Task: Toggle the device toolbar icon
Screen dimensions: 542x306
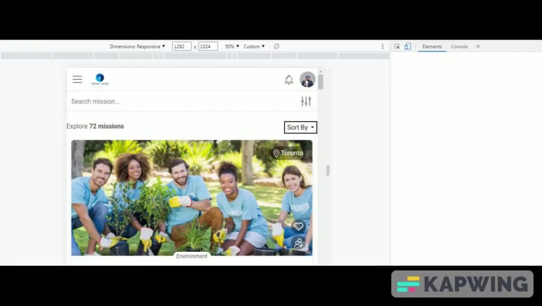Action: click(408, 46)
